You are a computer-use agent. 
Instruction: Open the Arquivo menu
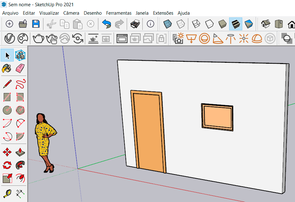10,13
